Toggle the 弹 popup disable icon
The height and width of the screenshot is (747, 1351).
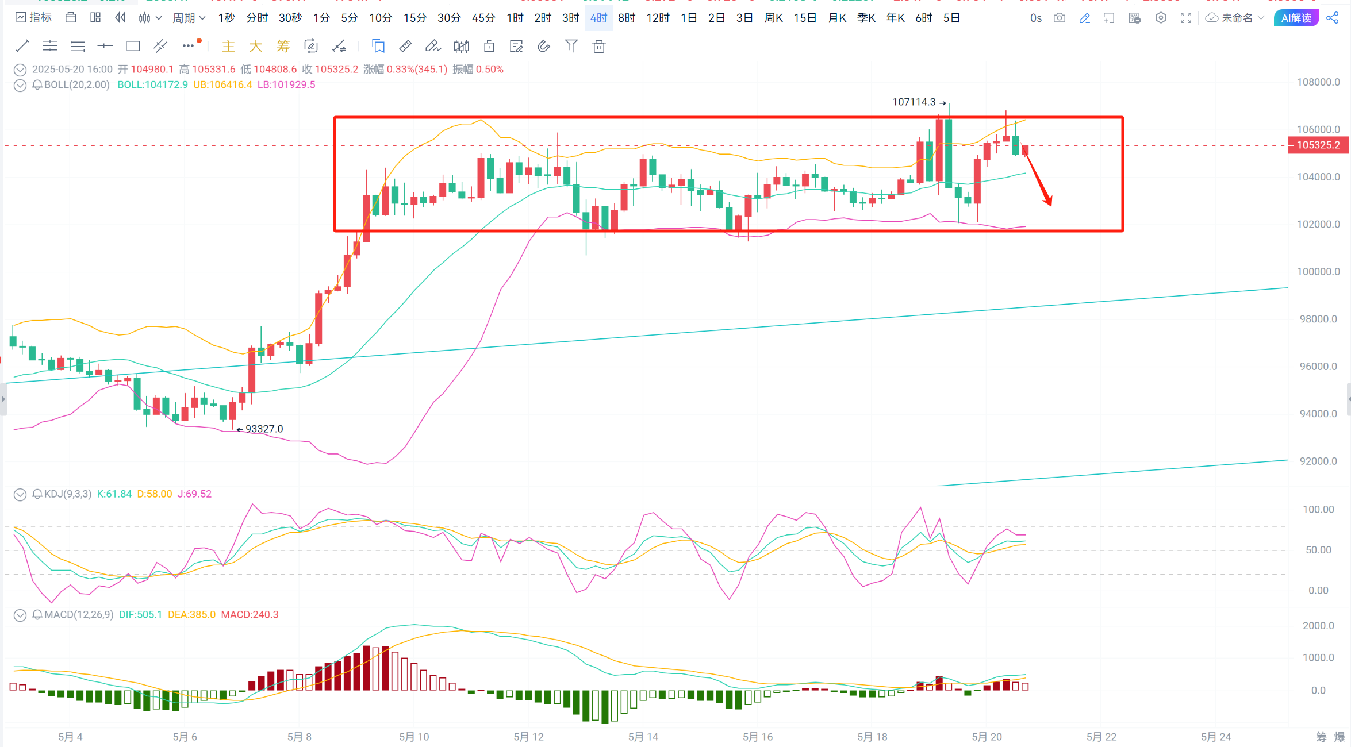(x=1134, y=18)
